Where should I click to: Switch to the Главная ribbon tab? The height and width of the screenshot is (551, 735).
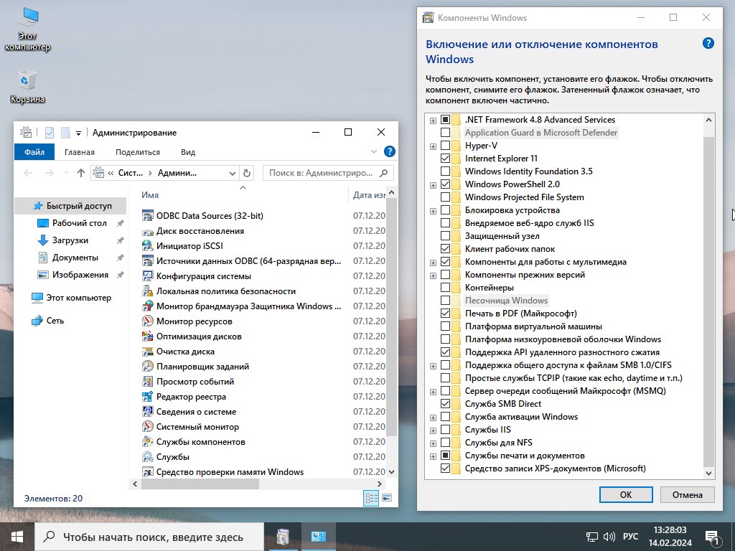coord(79,152)
